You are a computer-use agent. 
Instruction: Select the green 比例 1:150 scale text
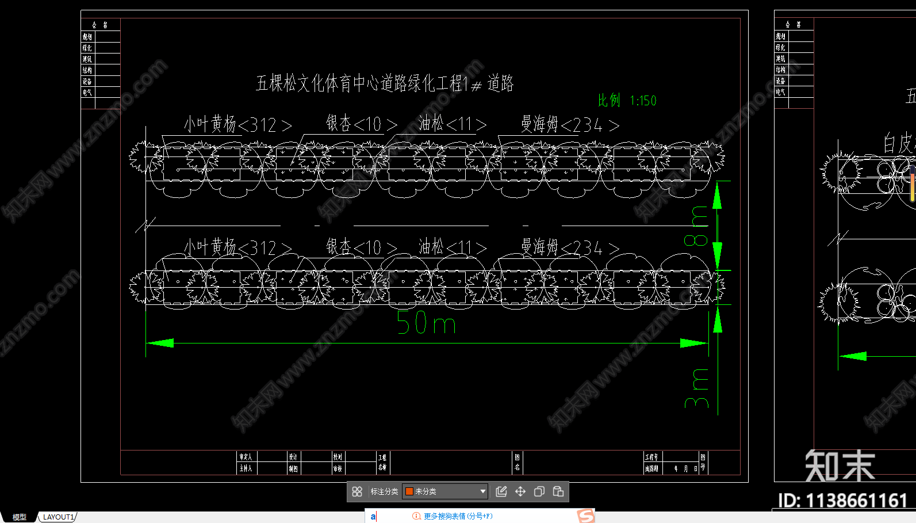(627, 101)
